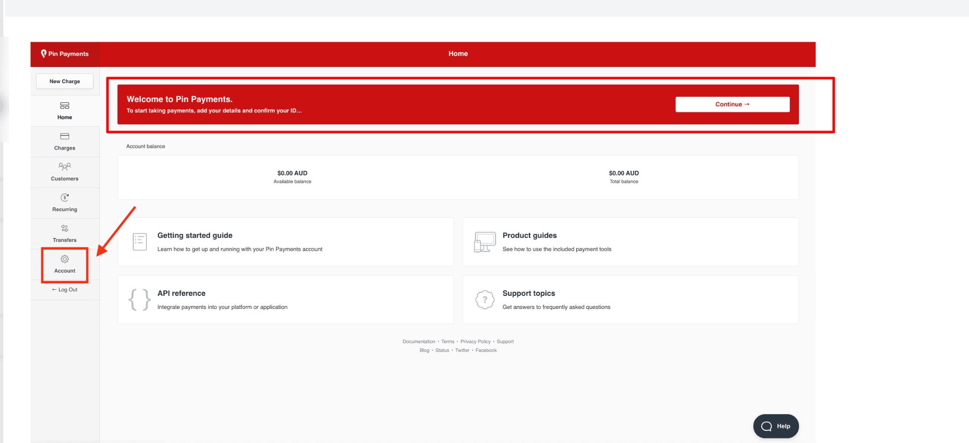Open the Documentation footer link
Image resolution: width=969 pixels, height=443 pixels.
coord(419,342)
